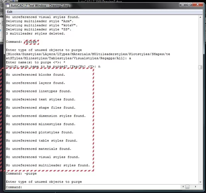Click text 'No unreferenced linetypes found.'
Viewport: 206px width, 193px height.
(x=39, y=91)
